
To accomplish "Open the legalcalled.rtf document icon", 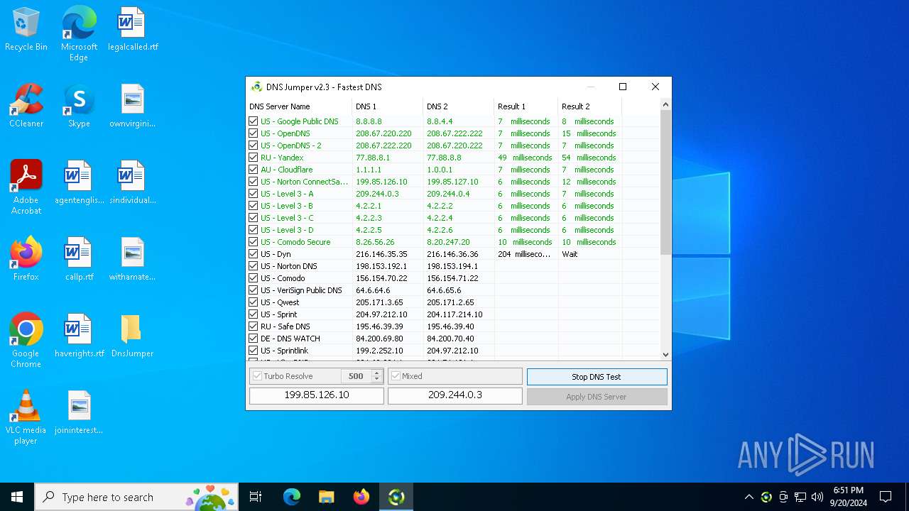I will pos(133,29).
